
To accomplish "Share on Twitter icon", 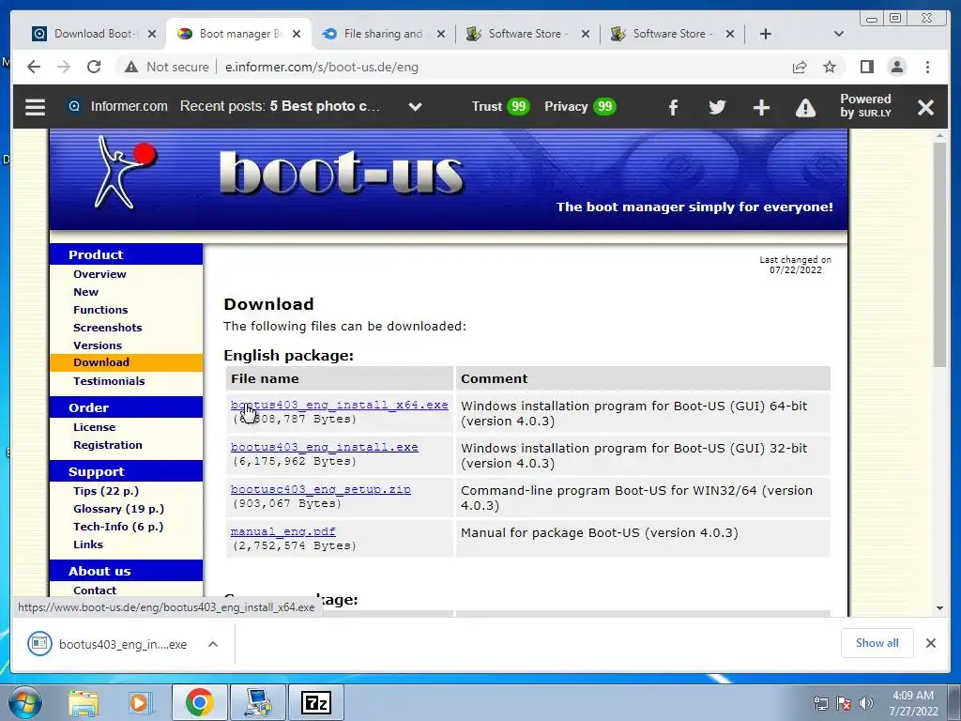I will pyautogui.click(x=716, y=107).
